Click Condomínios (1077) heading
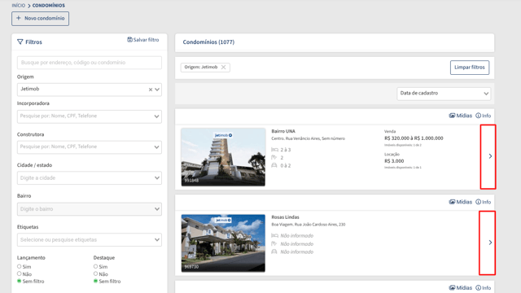 click(x=208, y=42)
